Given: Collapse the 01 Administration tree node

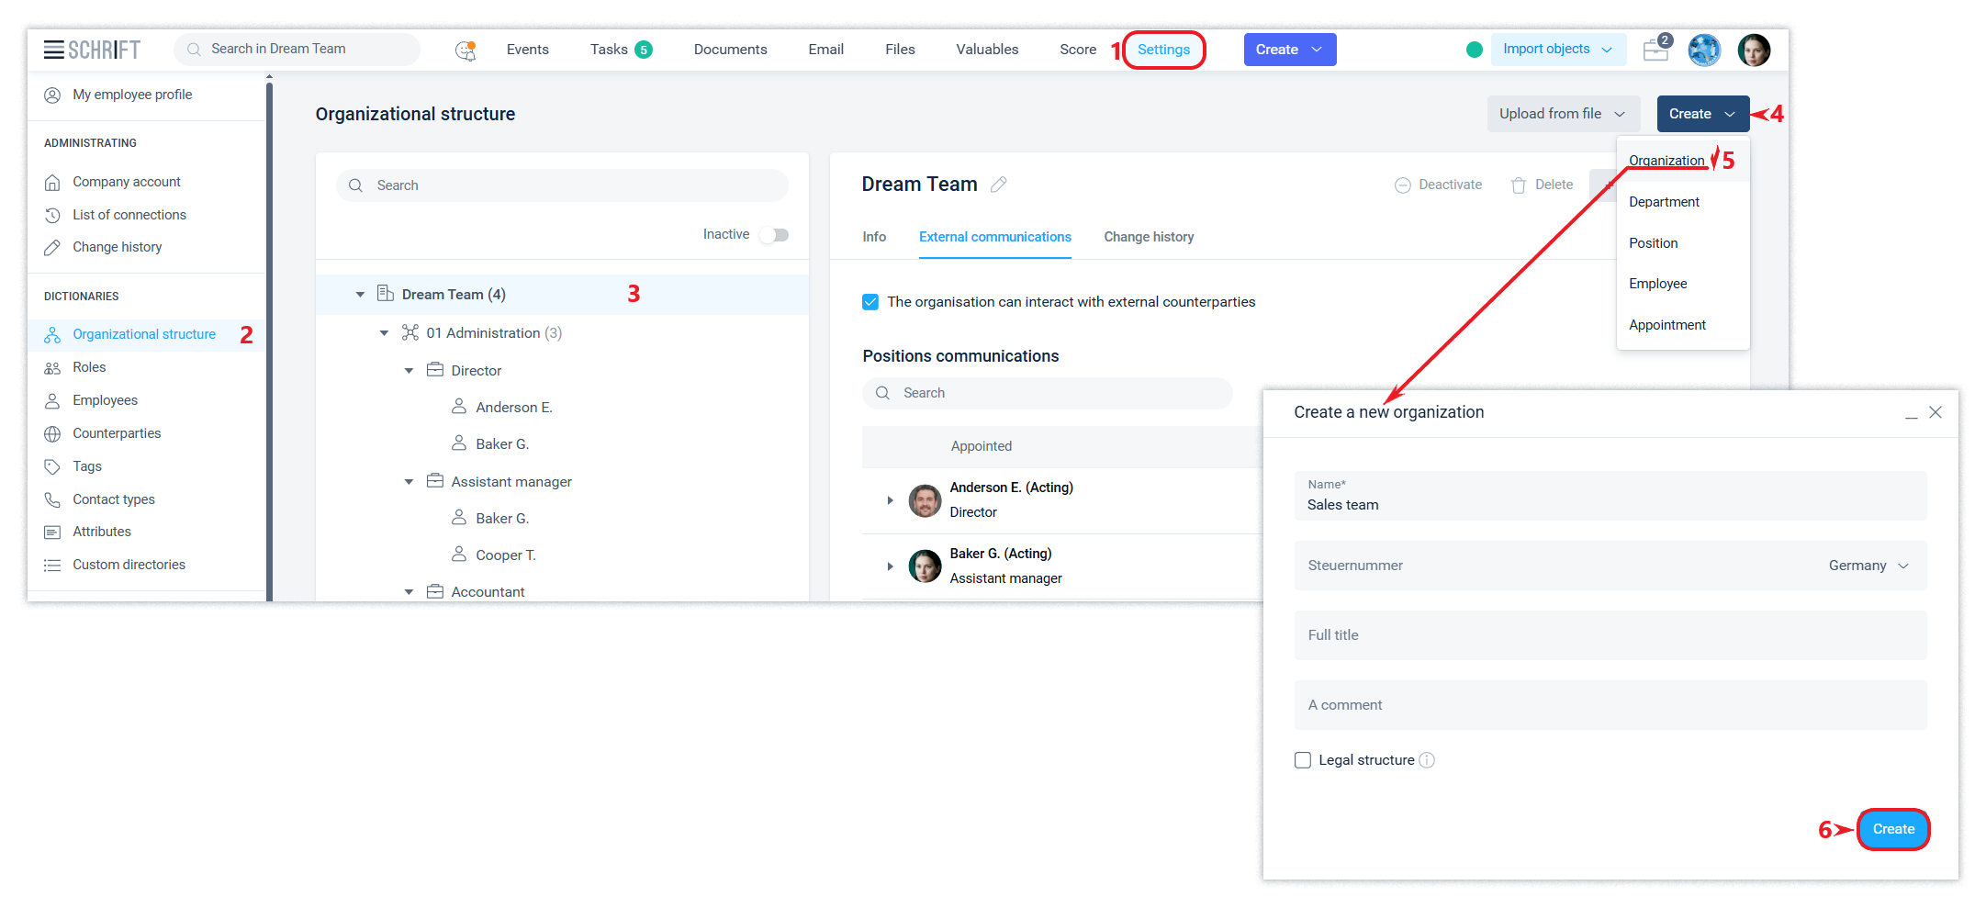Looking at the screenshot, I should pyautogui.click(x=385, y=333).
